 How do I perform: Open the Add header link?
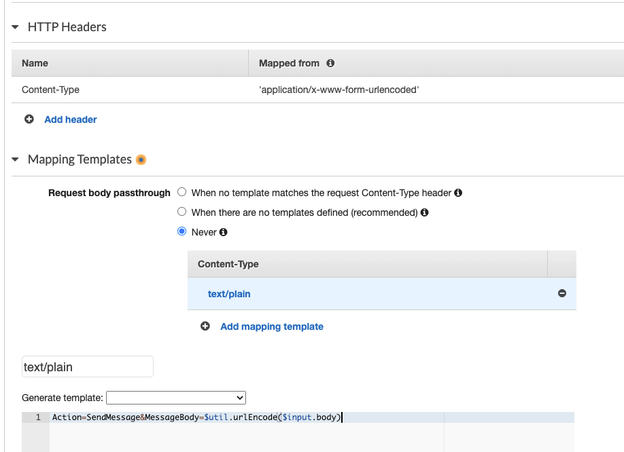71,119
